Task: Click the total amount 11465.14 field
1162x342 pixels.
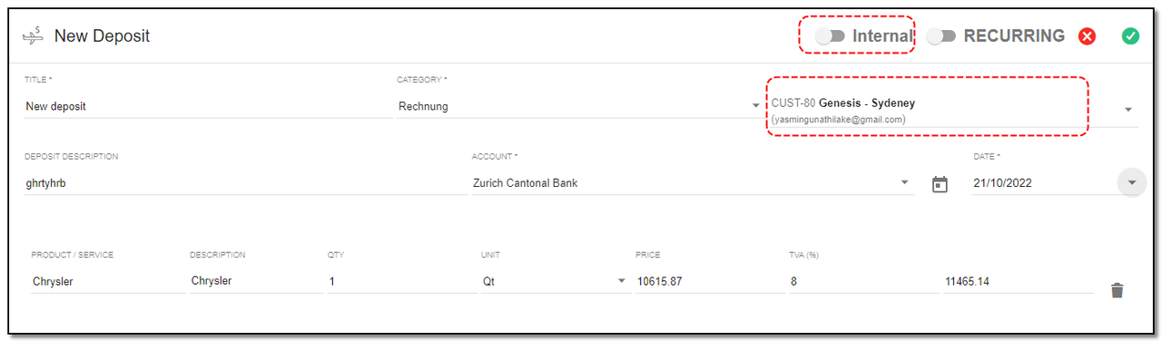Action: click(x=1019, y=281)
